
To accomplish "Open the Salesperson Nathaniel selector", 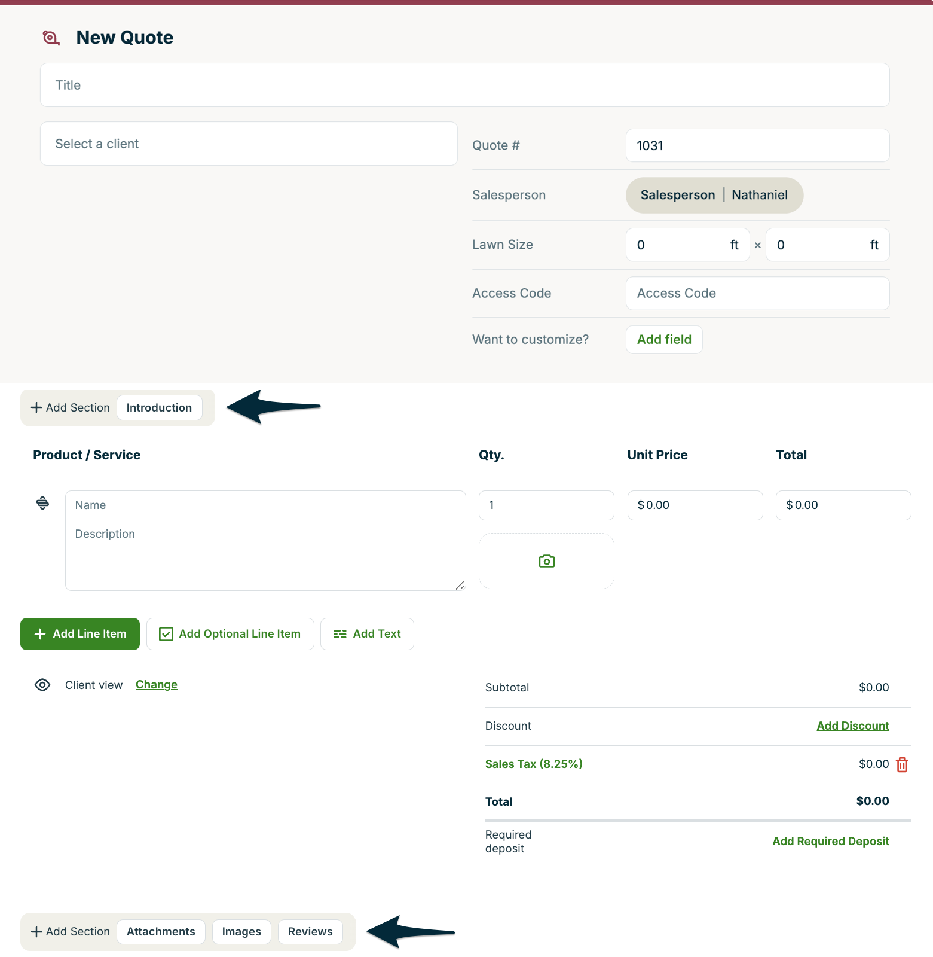I will coord(714,195).
